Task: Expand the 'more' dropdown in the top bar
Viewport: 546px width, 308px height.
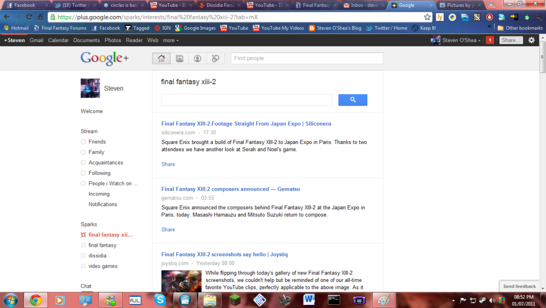Action: 170,39
